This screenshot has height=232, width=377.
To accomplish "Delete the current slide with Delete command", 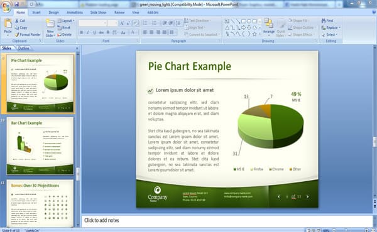I will click(x=65, y=34).
